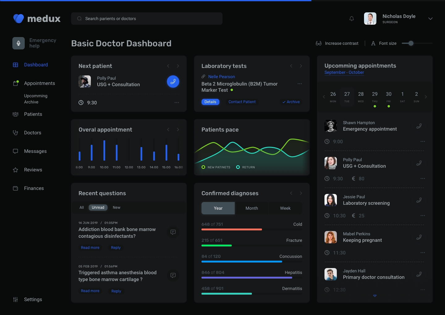The height and width of the screenshot is (315, 445).
Task: Show next week in appointments calendar
Action: point(426,97)
